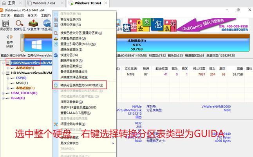Choose 重建主引导记录(MBR)(M) entry
This screenshot has height=157, width=253.
78,44
